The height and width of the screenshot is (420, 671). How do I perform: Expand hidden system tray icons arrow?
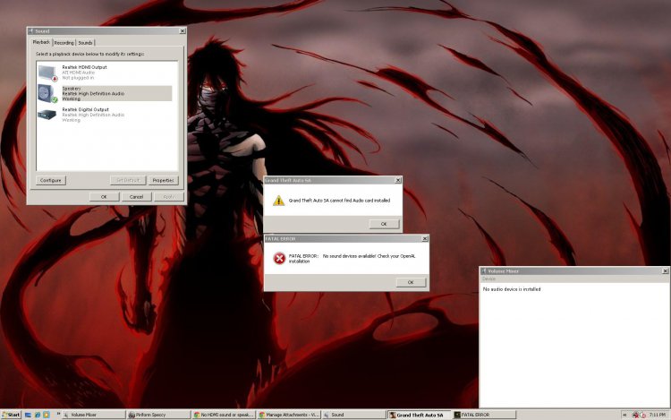tap(624, 415)
